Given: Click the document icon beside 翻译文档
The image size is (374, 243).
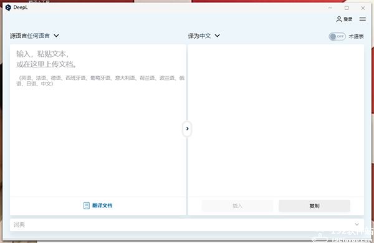Looking at the screenshot, I should tap(87, 206).
